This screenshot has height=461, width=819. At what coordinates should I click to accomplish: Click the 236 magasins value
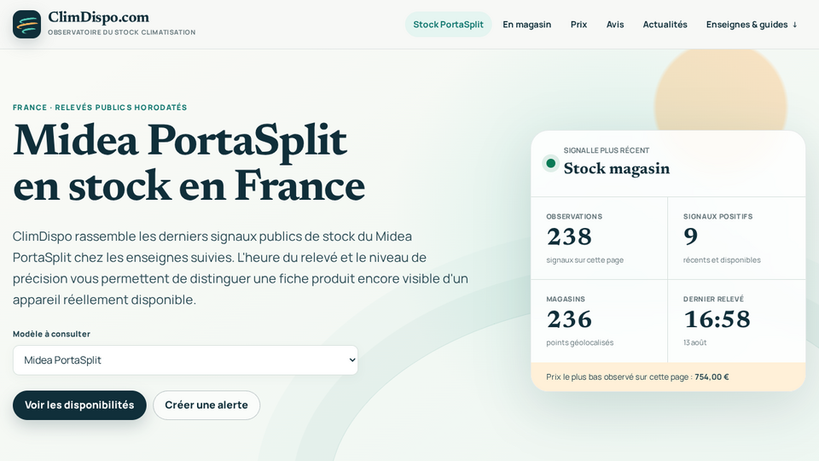coord(569,319)
